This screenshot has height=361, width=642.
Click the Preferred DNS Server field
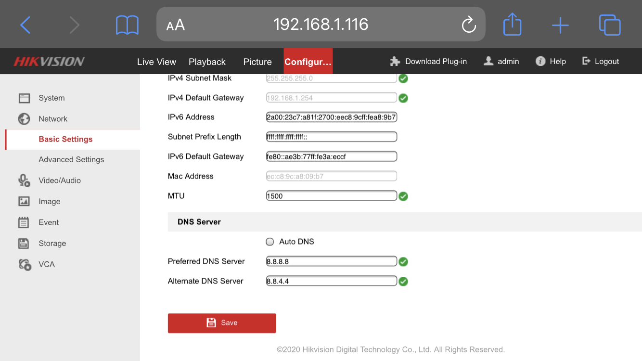point(331,261)
